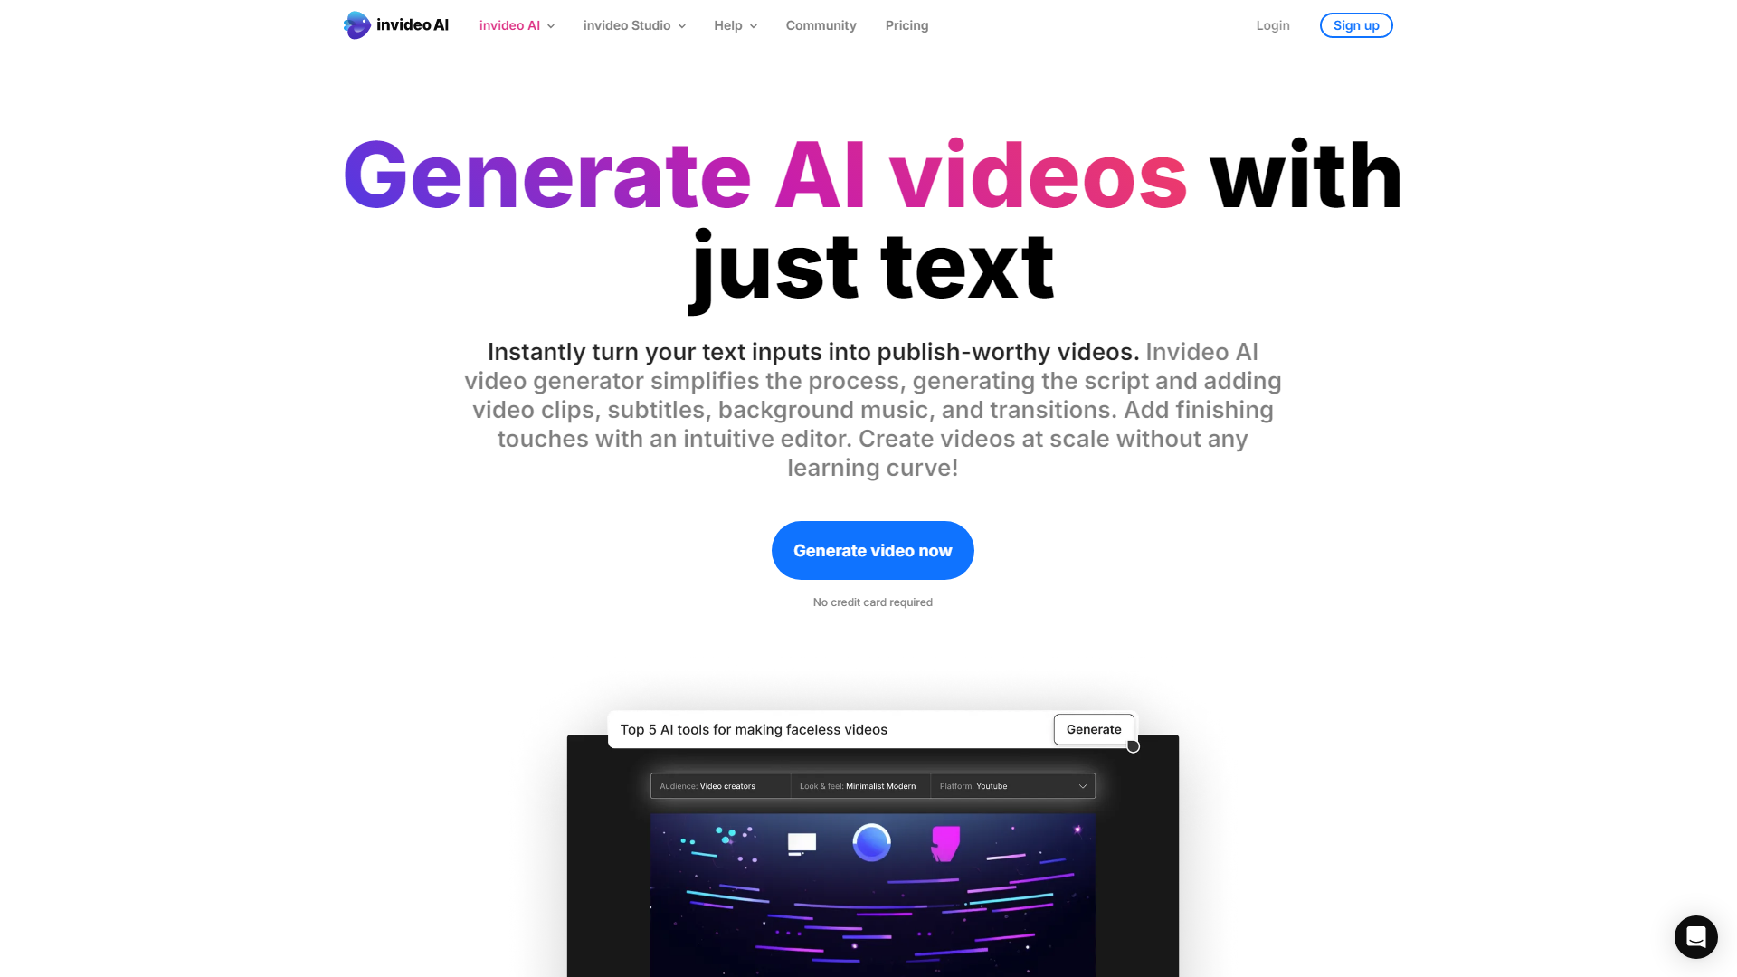
Task: Click the 'Platform: Youtube' tag icon
Action: [x=973, y=785]
